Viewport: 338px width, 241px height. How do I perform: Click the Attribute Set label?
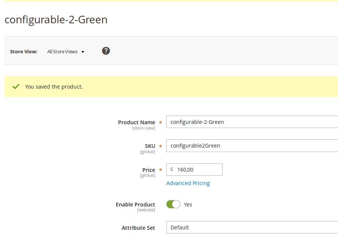click(138, 228)
